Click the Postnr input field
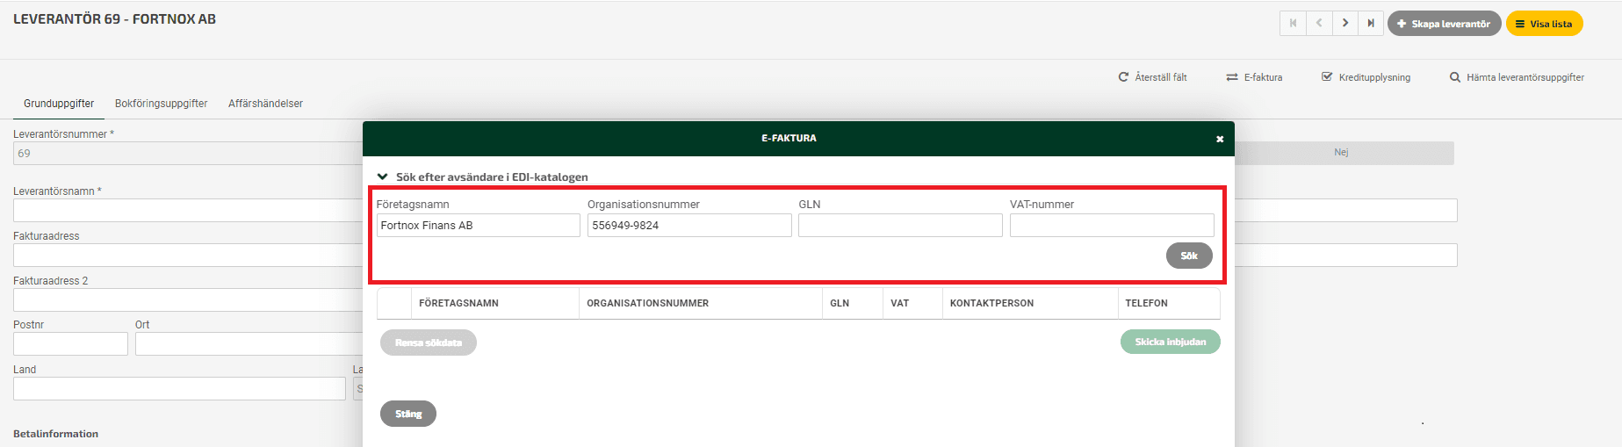 tap(70, 343)
